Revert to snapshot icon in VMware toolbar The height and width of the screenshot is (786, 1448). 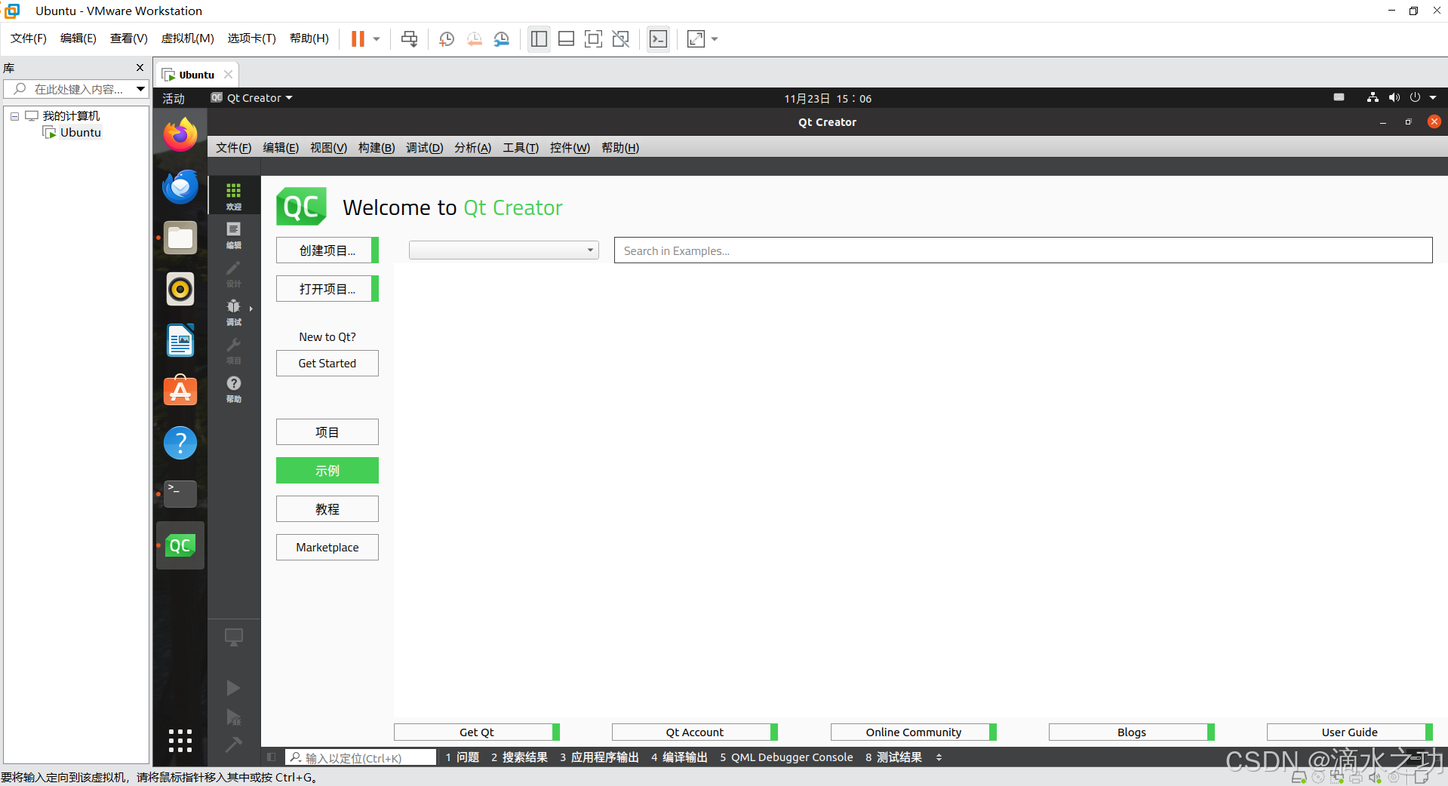[x=474, y=38]
